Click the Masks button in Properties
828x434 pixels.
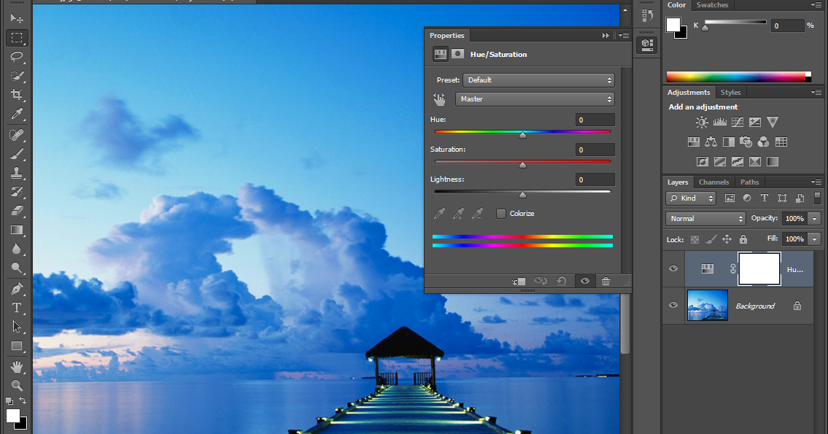458,54
